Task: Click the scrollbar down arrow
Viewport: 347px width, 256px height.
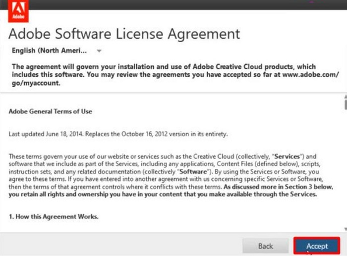Action: tap(344, 228)
